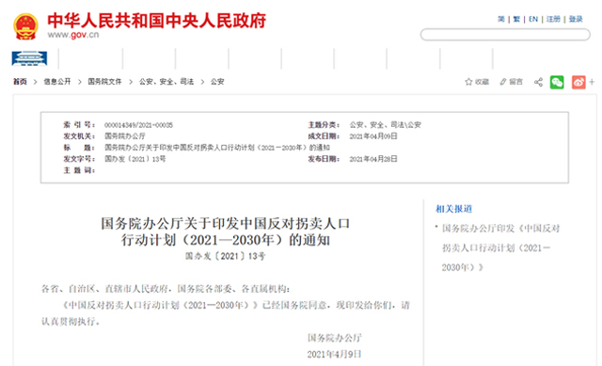Select topic category value 公安、安全、司法\公安
Screen dimensions: 602x366
point(385,125)
